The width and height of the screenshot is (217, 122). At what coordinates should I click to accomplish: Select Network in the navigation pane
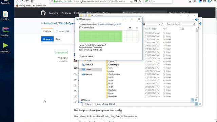[87, 74]
